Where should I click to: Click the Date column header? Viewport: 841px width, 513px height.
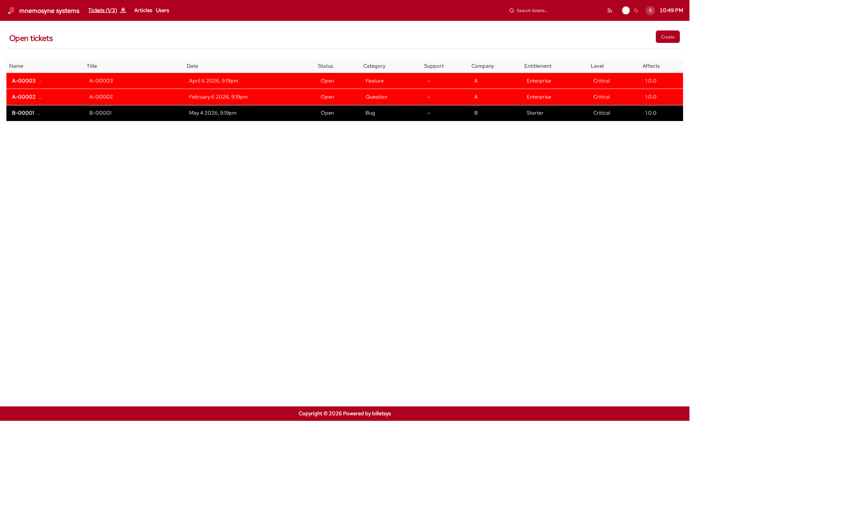[x=192, y=66]
